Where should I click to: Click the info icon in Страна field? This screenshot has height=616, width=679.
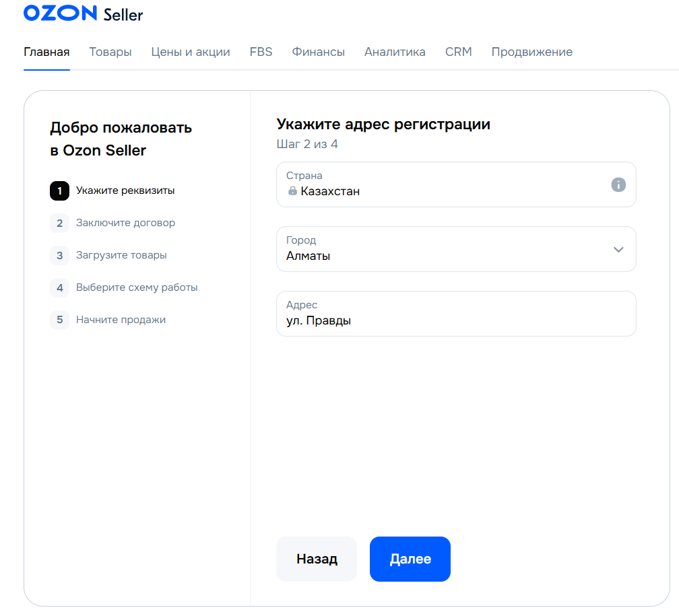618,185
